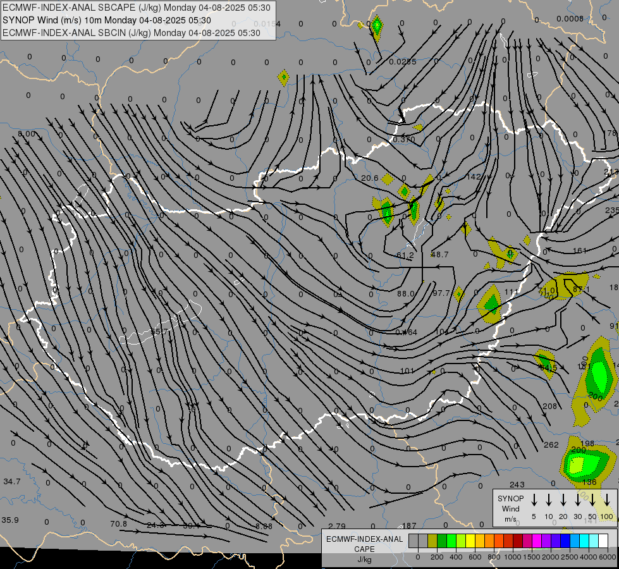The height and width of the screenshot is (569, 619).
Task: Pick the yellow-green swatch right of 400 tick
Action: pos(461,541)
